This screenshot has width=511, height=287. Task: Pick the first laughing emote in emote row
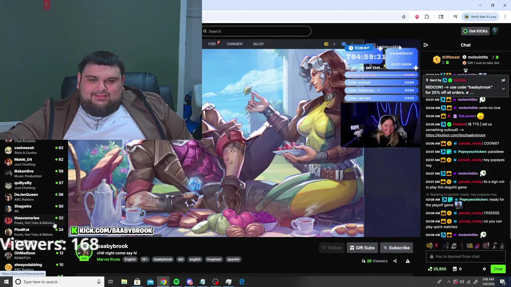click(430, 246)
